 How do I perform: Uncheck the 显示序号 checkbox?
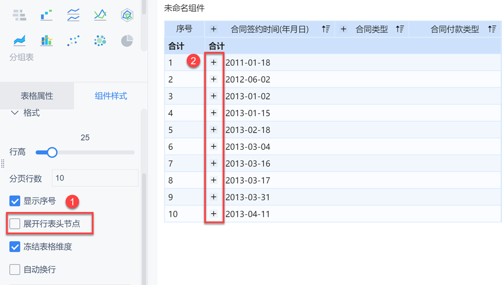point(15,201)
